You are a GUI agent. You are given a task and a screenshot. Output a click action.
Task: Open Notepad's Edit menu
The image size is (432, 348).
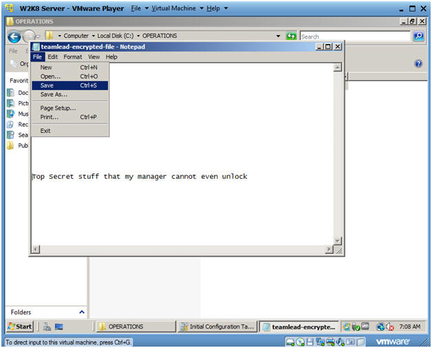coord(52,57)
